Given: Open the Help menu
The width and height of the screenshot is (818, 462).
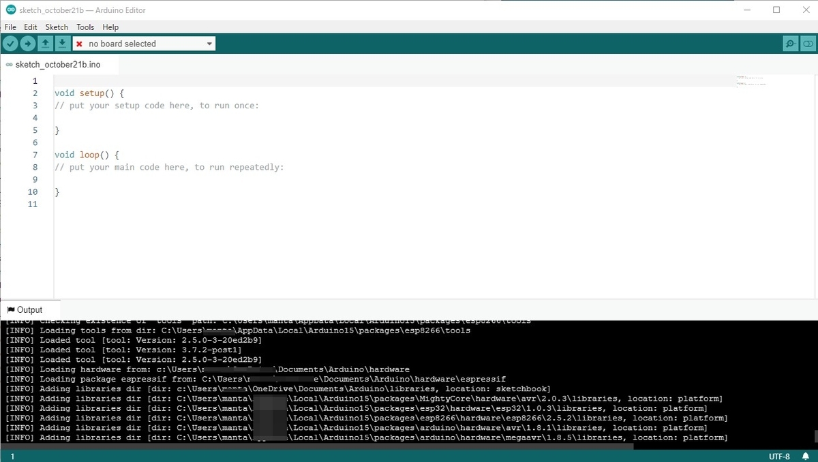Looking at the screenshot, I should click(x=110, y=27).
